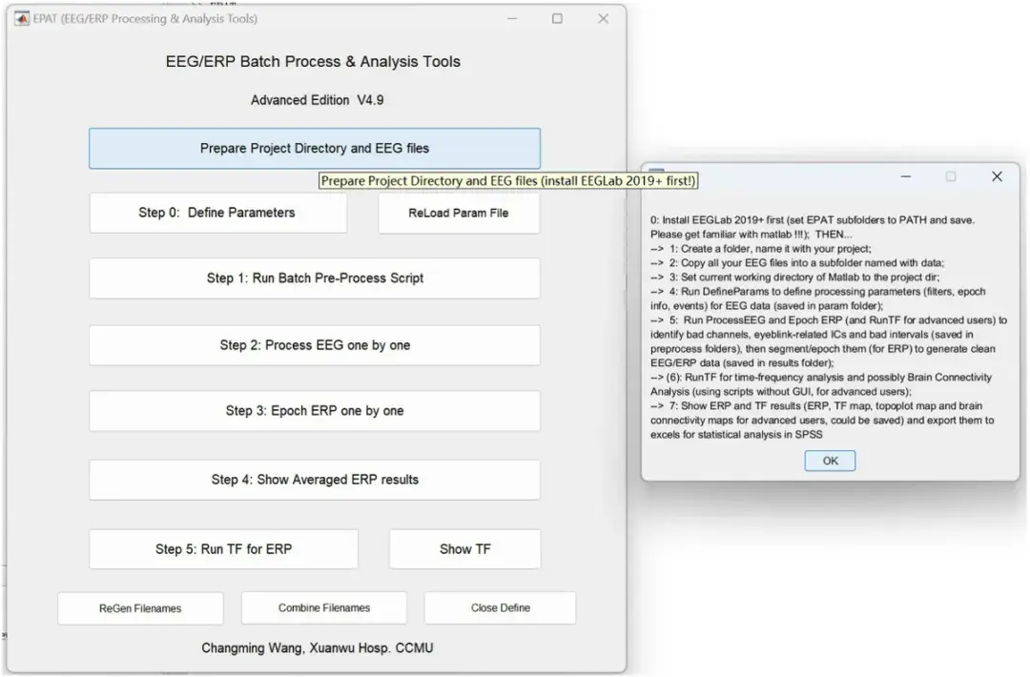Show Averaged ERP results via Step 4

[314, 480]
